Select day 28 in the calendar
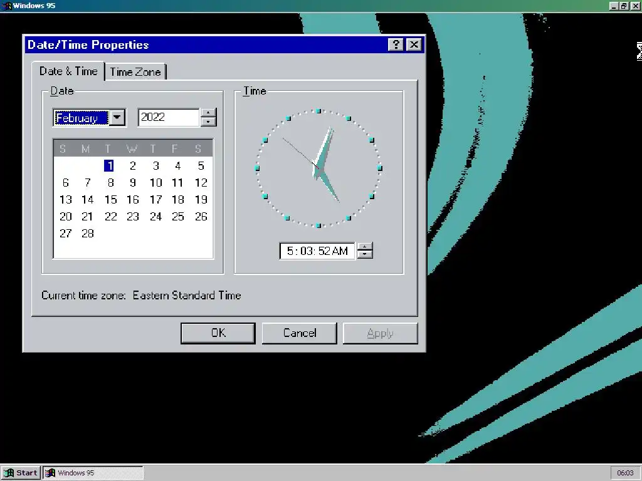This screenshot has width=642, height=481. click(x=88, y=234)
